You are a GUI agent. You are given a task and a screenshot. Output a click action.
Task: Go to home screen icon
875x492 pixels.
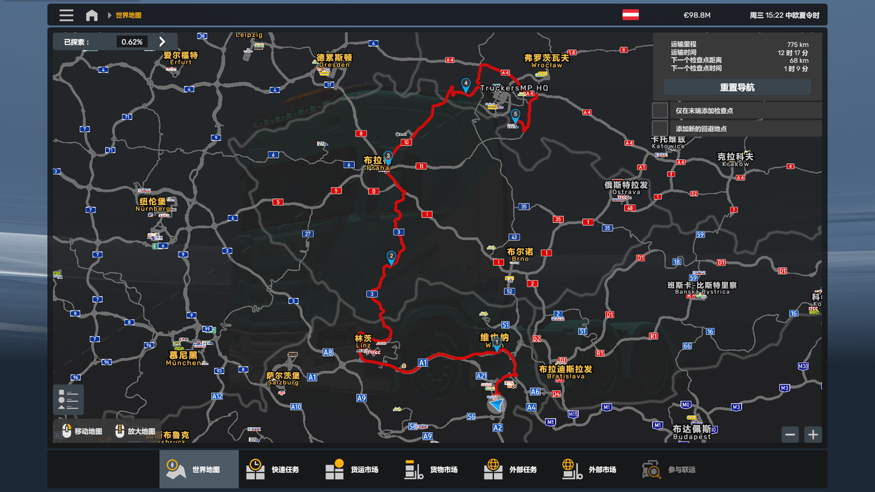tap(92, 15)
